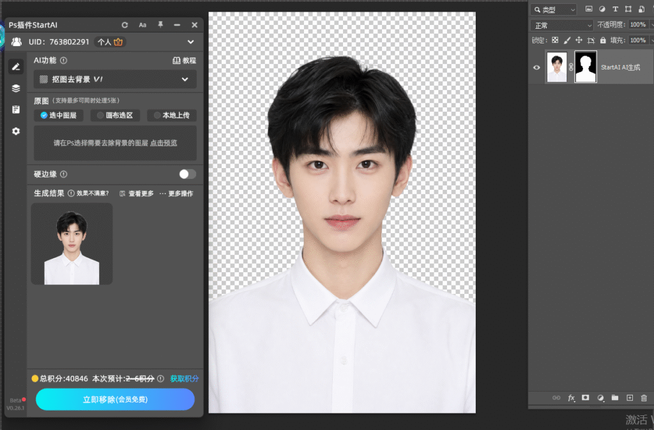
Task: Open the layers stack icon in plugin sidebar
Action: tap(16, 88)
